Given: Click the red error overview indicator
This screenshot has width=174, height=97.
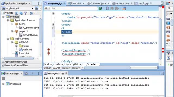Looking at the screenshot, I should [163, 7].
